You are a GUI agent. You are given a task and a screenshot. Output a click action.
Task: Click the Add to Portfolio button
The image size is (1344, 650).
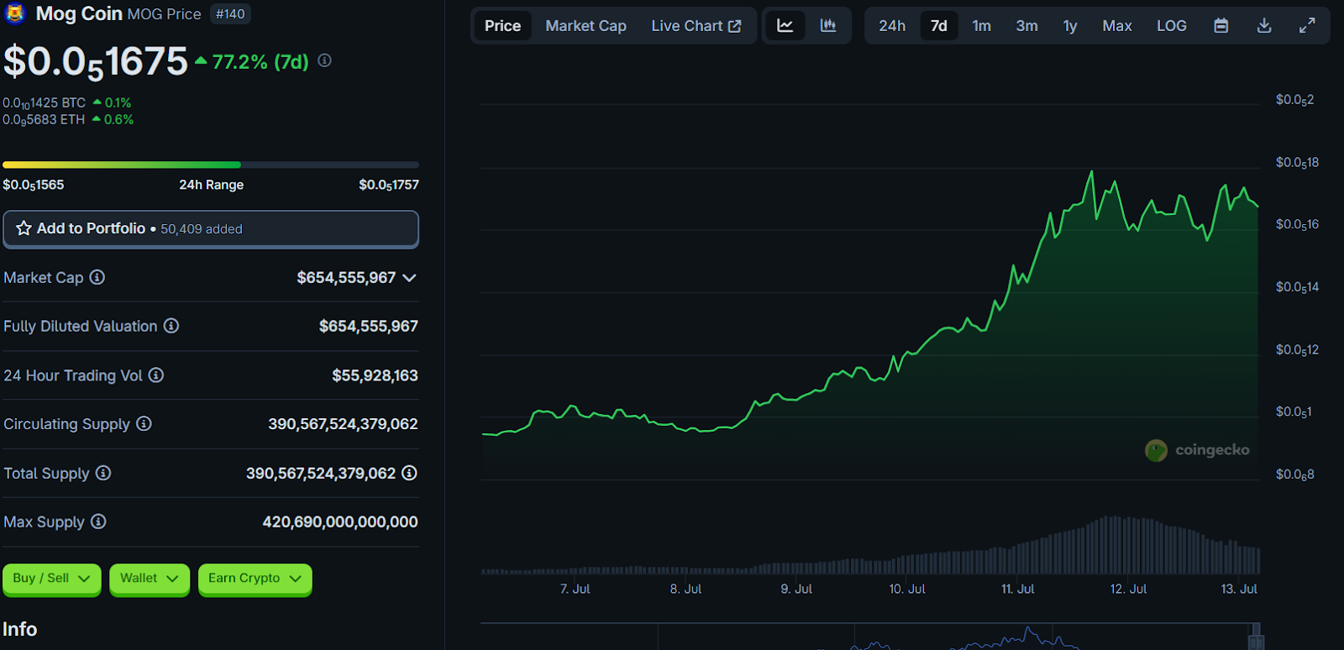point(211,228)
